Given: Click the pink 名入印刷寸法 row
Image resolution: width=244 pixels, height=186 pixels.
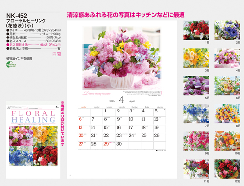Looking at the screenshot, I should click(x=33, y=45).
